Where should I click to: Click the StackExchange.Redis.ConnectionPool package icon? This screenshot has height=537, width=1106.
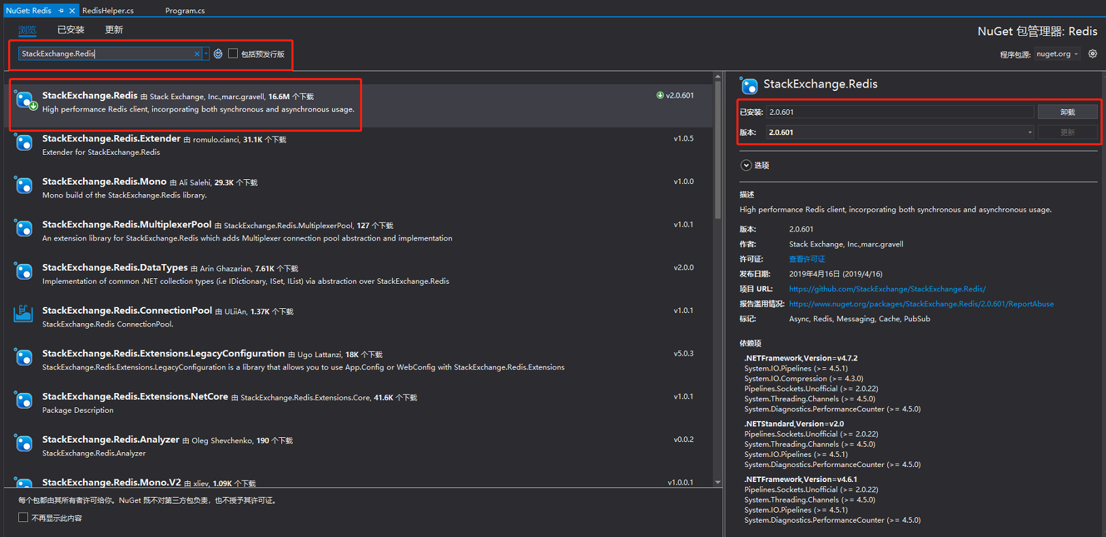tap(24, 314)
